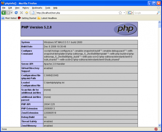Screen dimensions: 162x132
Task: Click the Server API label
Action: point(27,64)
